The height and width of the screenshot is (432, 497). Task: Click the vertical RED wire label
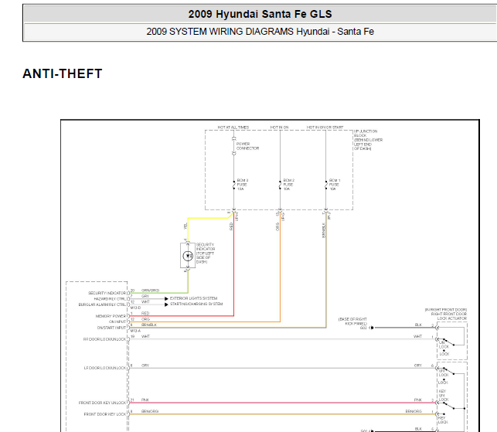pyautogui.click(x=231, y=226)
